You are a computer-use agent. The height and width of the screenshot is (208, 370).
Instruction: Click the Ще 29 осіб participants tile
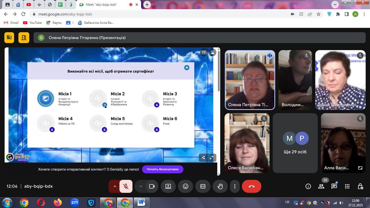pos(295,143)
